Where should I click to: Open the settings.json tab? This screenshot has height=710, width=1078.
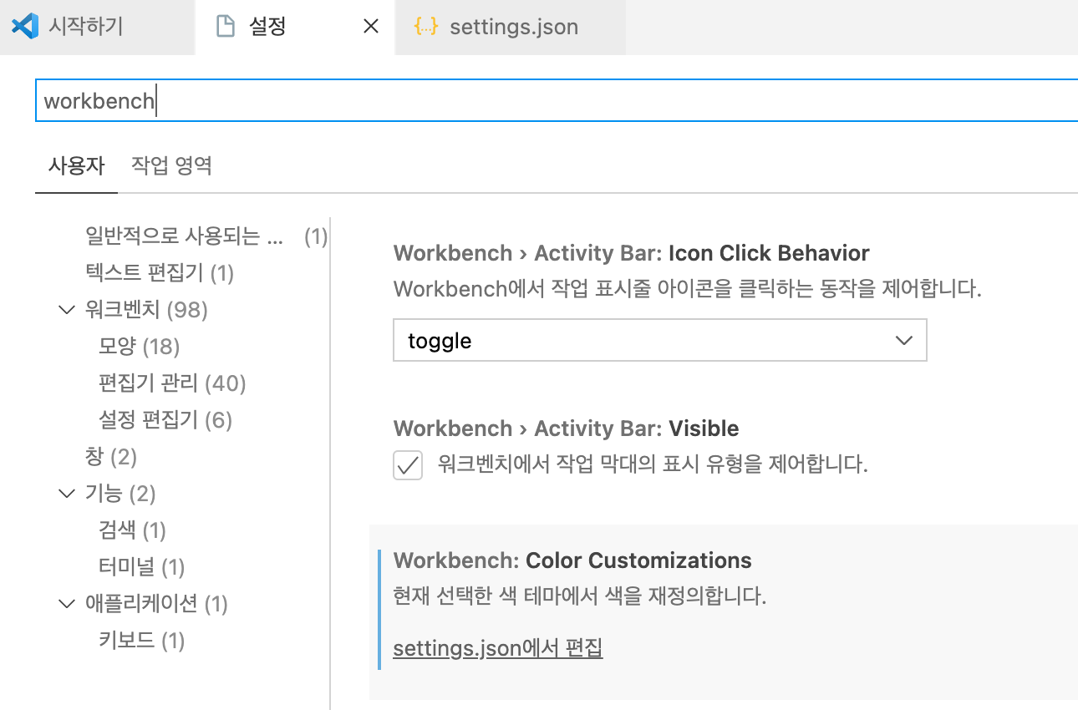coord(511,27)
